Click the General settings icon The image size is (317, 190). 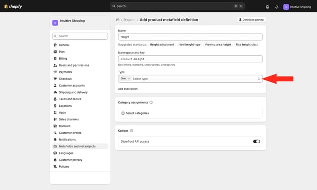tap(55, 45)
